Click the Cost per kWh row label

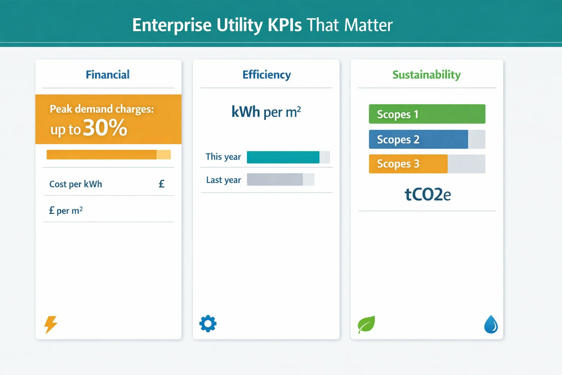tap(76, 184)
